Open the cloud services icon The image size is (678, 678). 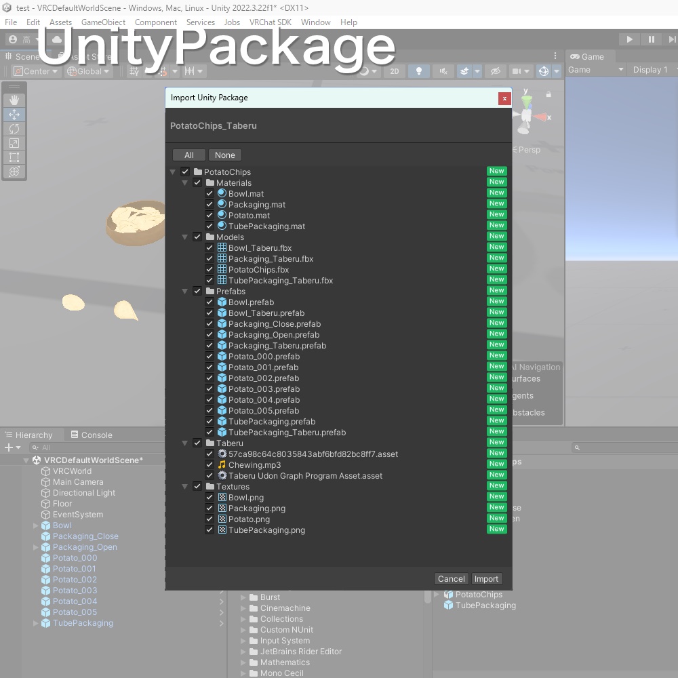(x=57, y=39)
